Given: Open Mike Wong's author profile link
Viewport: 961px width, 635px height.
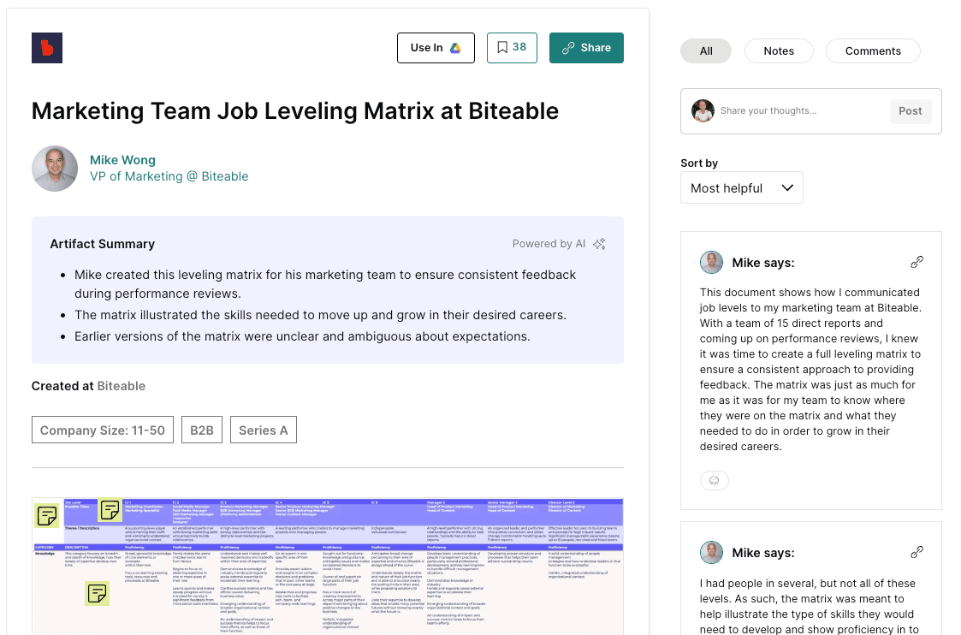Looking at the screenshot, I should 122,160.
